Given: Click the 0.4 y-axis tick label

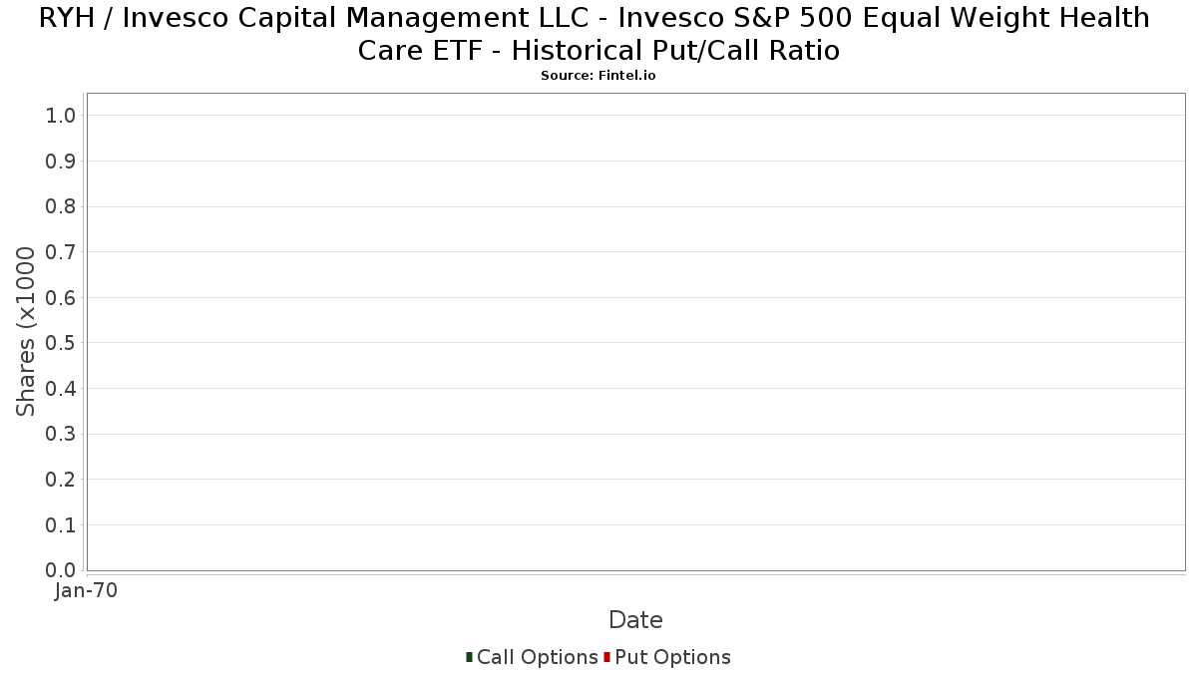Looking at the screenshot, I should 61,389.
